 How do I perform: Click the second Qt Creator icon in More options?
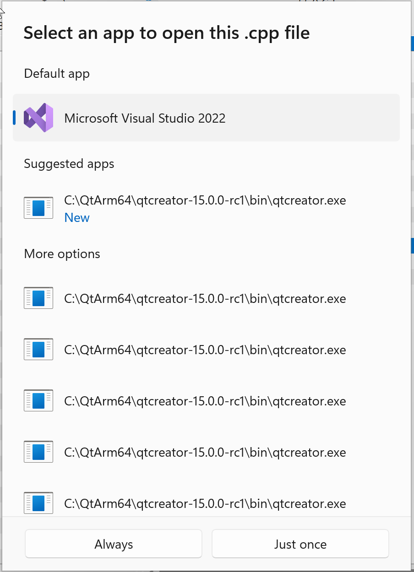coord(38,349)
